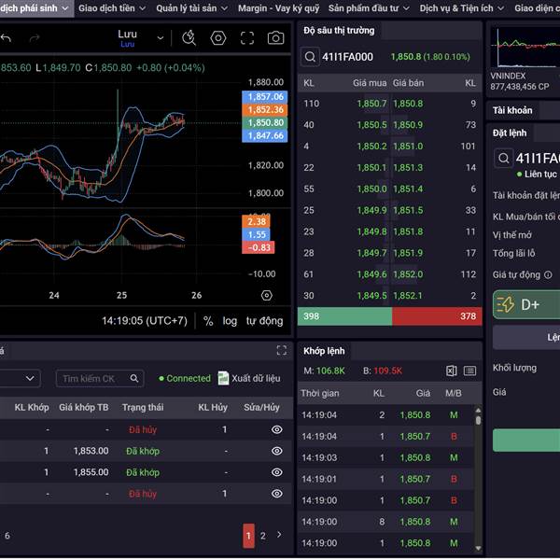
Task: Toggle the percent scale on chart
Action: pos(208,321)
